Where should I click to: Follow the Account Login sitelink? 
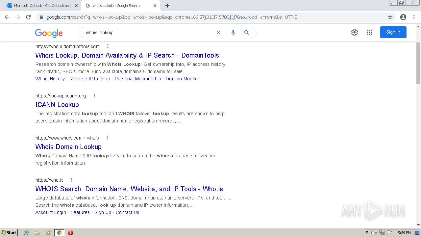click(51, 212)
